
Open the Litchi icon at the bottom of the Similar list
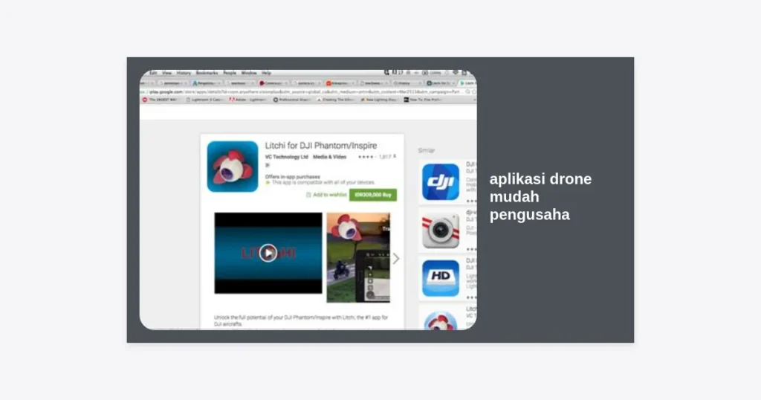pos(440,320)
